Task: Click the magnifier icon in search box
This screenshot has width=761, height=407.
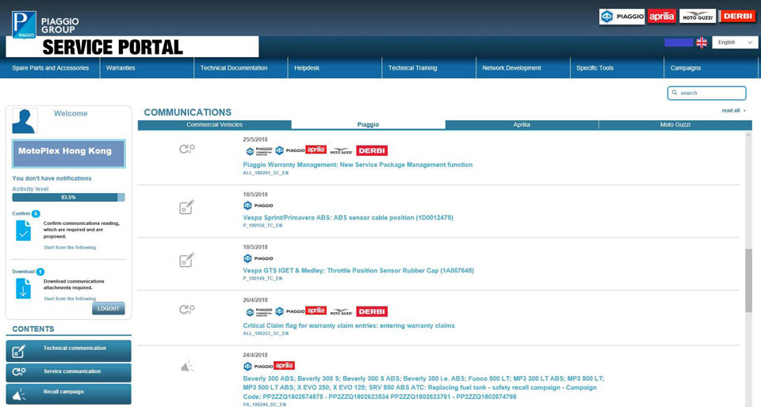Action: coord(675,93)
